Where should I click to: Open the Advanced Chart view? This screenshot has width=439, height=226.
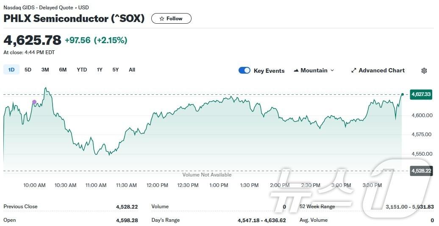[381, 71]
